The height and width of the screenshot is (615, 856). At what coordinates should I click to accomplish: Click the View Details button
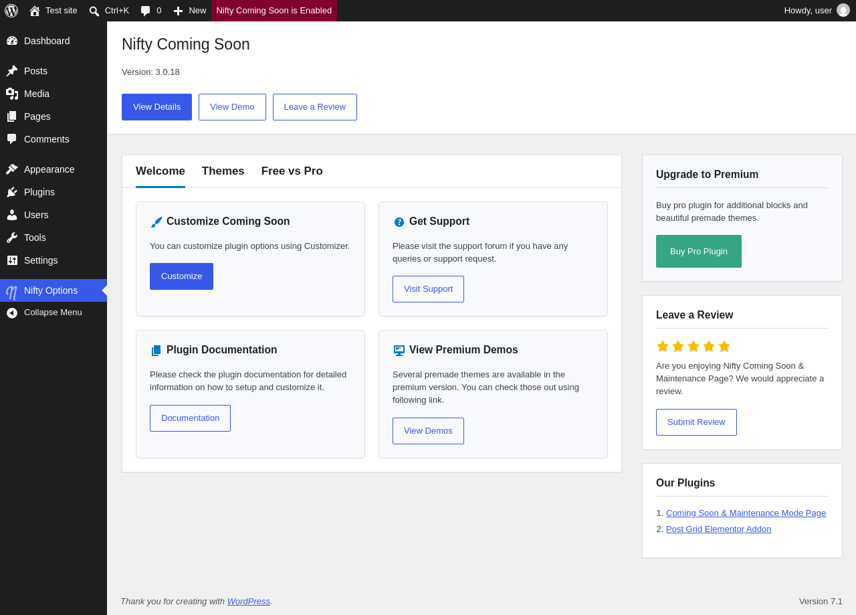pos(156,107)
